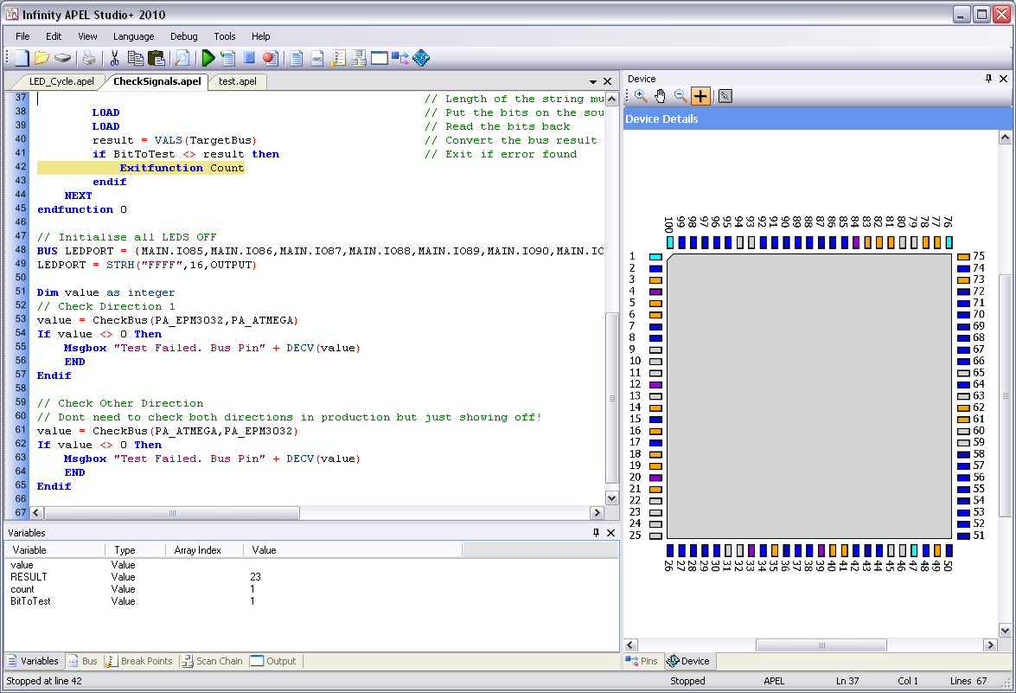
Task: Switch to the LED_Cycle.apel tab
Action: point(61,81)
